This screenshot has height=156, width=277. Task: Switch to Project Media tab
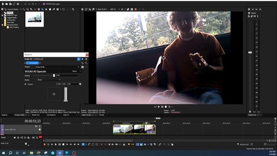19,115
